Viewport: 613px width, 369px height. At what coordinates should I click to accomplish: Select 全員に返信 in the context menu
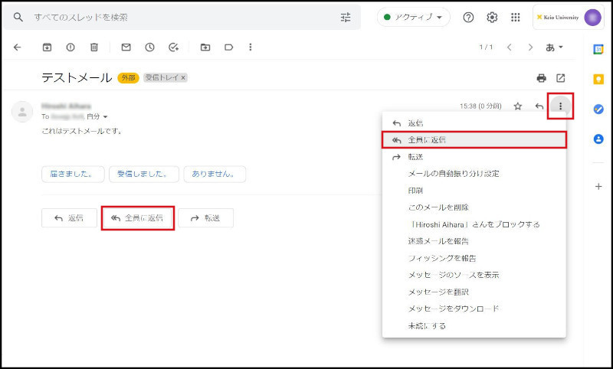click(x=474, y=140)
